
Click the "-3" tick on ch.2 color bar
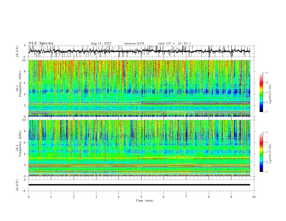click(x=266, y=133)
